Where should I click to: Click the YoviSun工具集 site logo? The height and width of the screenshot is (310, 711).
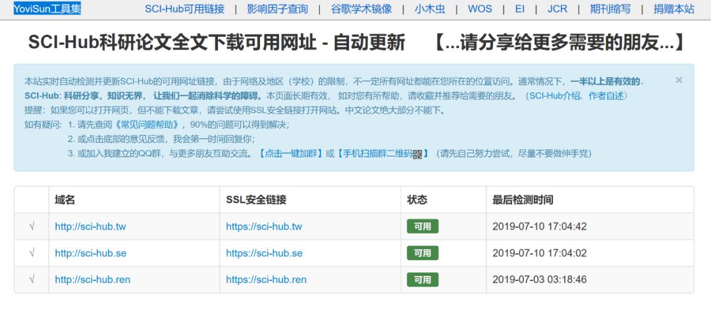coord(47,9)
